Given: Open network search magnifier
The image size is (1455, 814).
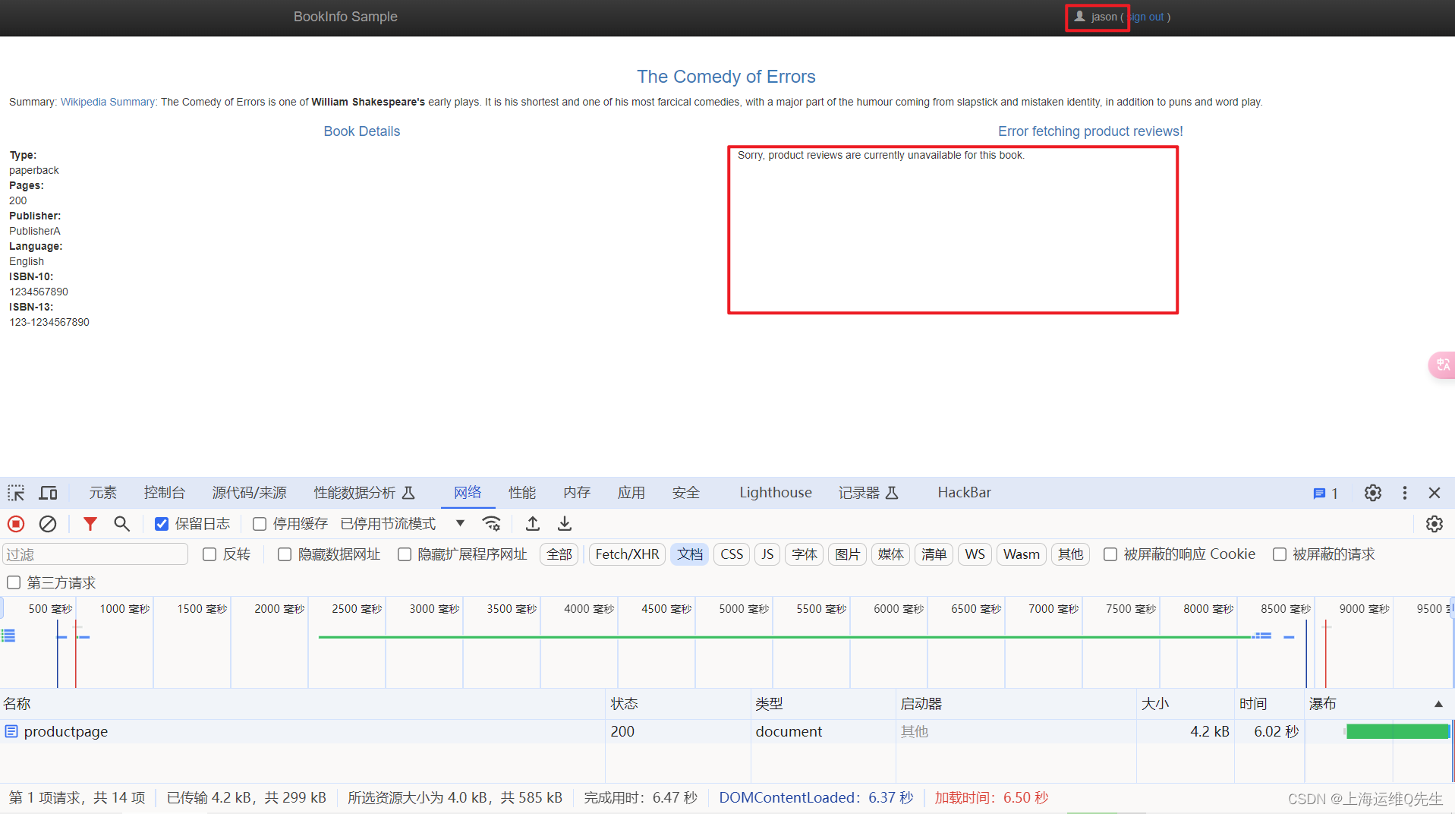Looking at the screenshot, I should click(121, 524).
